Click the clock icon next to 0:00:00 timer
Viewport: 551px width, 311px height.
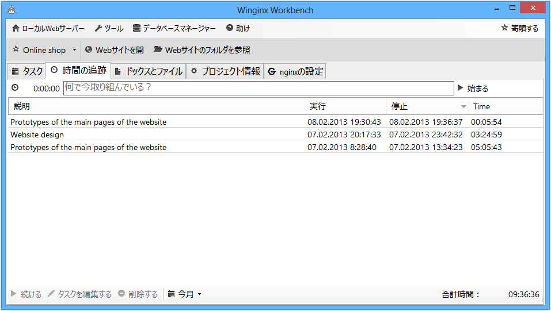click(15, 87)
